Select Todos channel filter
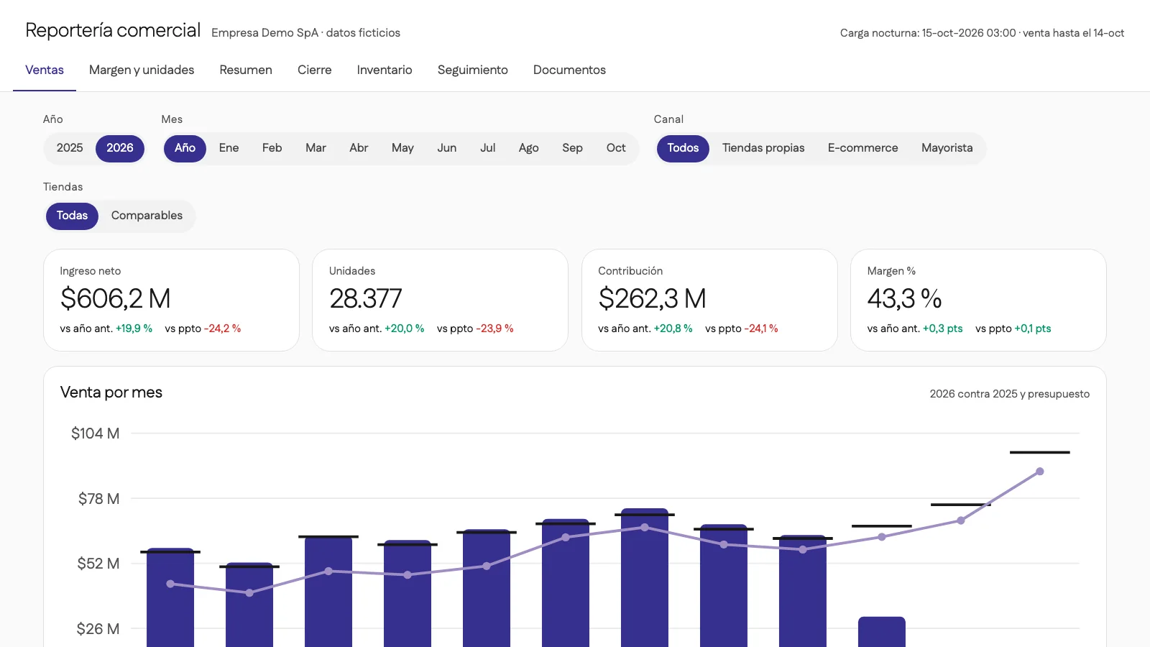The height and width of the screenshot is (647, 1150). (x=683, y=148)
